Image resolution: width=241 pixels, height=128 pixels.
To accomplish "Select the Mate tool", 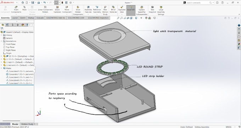I will [x=24, y=8].
